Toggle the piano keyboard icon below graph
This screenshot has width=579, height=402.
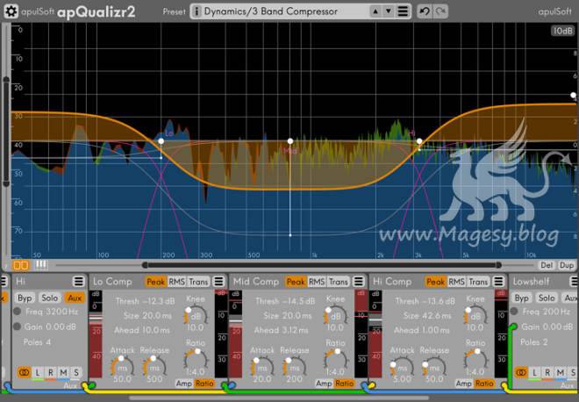pyautogui.click(x=40, y=265)
